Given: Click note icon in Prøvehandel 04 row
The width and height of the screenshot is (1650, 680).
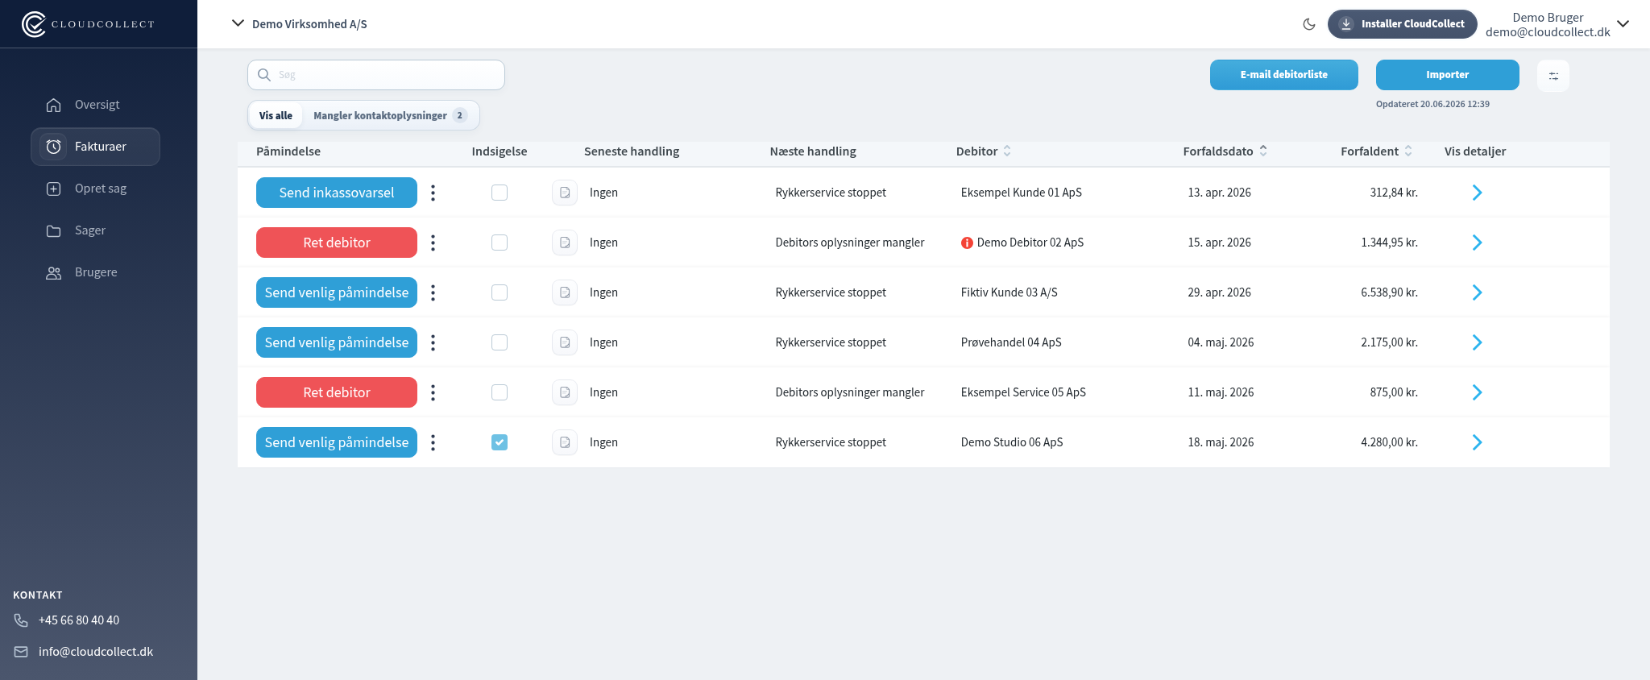Looking at the screenshot, I should point(565,342).
